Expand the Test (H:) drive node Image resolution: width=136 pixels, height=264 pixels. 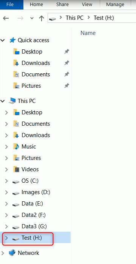pyautogui.click(x=6, y=238)
